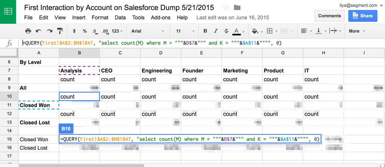385x167 pixels.
Task: Select bold Closed Lost in row 13
Action: 38,122
